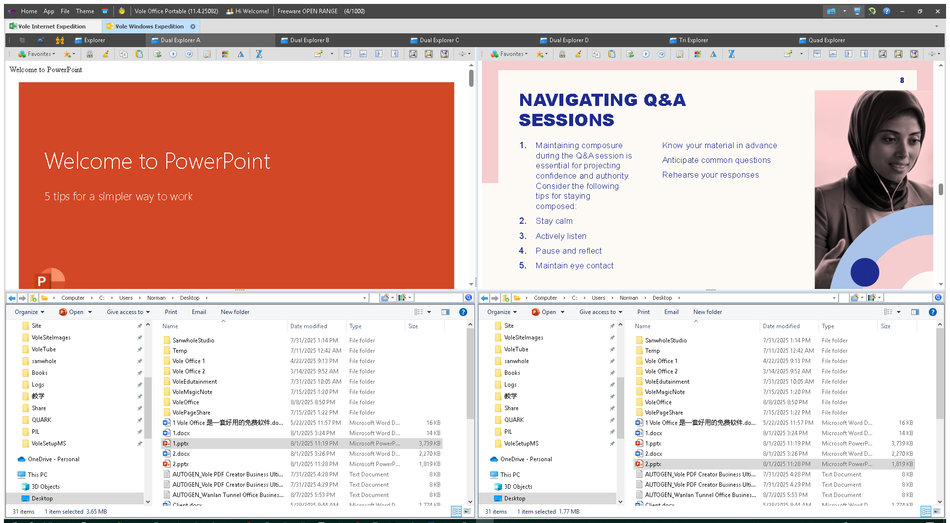Click the lock icon in left pane toolbar
950x523 pixels.
[90, 54]
